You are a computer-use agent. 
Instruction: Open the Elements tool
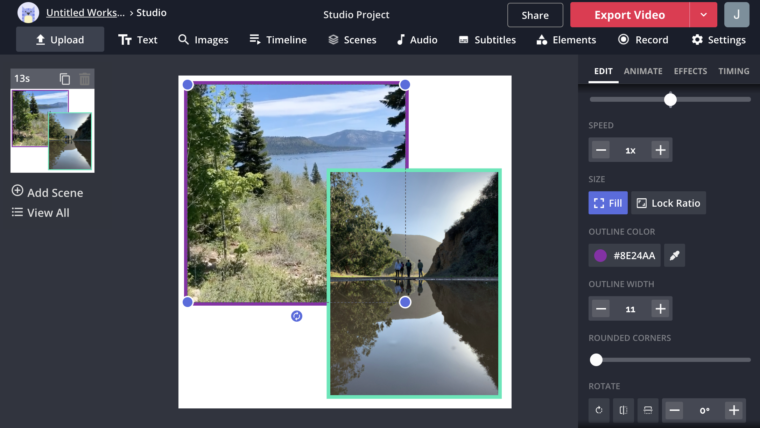(x=566, y=40)
